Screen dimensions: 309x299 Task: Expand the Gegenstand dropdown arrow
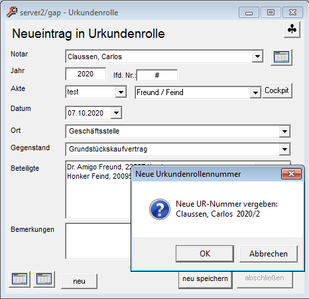[x=284, y=149]
